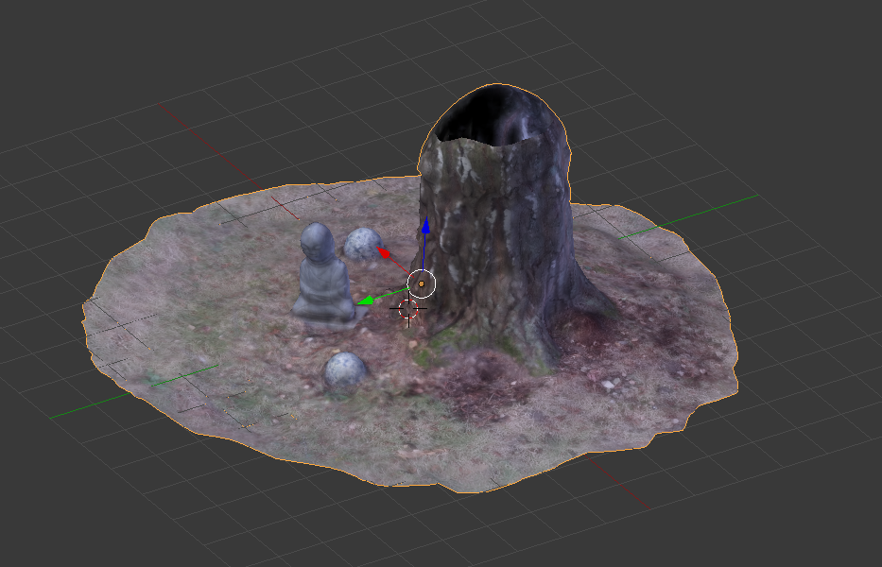
Task: Click the red X-axis gizmo arrowhead
Action: (384, 252)
